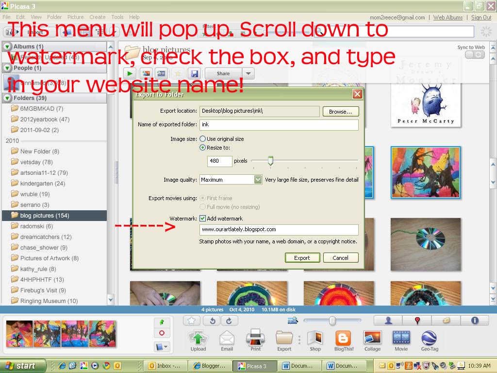Show the Places red pin icon
The height and width of the screenshot is (373, 497).
pyautogui.click(x=417, y=321)
